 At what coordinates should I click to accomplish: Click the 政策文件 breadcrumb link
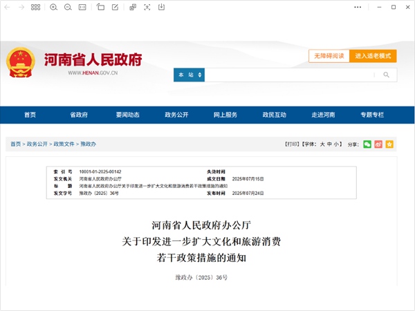[x=64, y=144]
